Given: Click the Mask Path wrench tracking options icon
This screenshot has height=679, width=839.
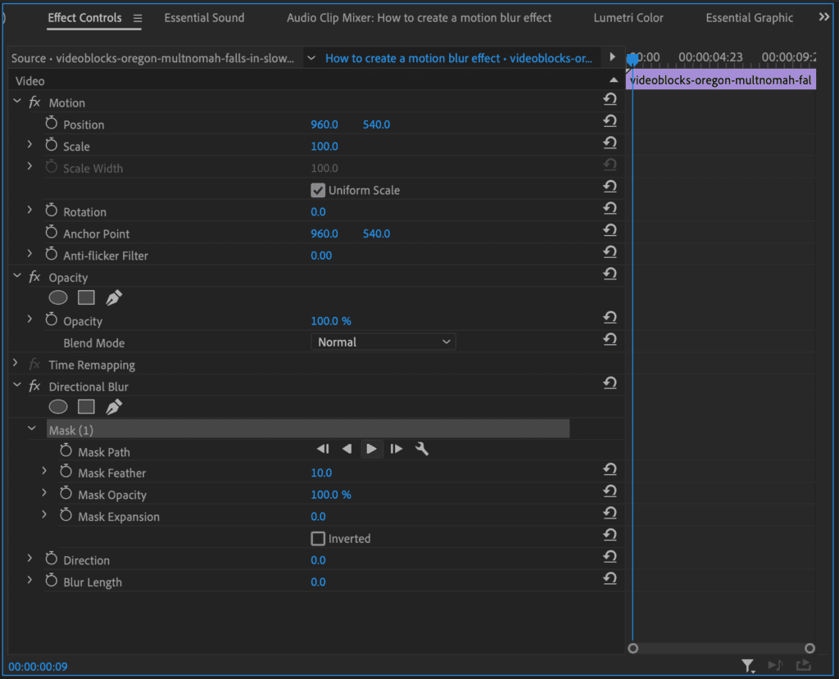Looking at the screenshot, I should click(x=422, y=449).
